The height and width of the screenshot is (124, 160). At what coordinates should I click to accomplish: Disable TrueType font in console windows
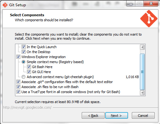(18, 92)
